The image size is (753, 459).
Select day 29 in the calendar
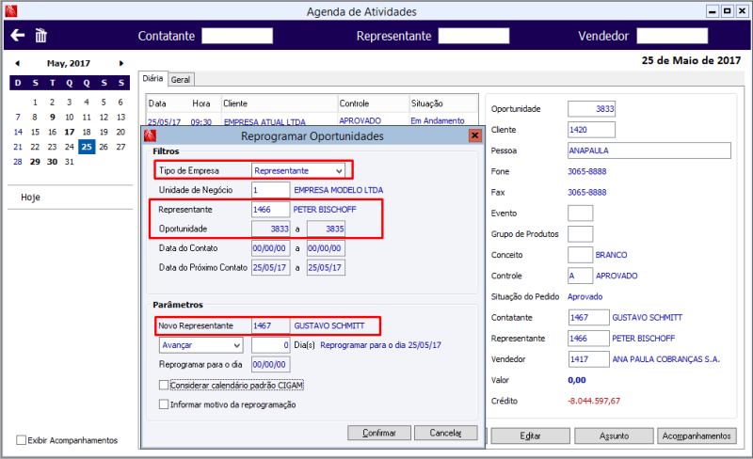pos(35,162)
